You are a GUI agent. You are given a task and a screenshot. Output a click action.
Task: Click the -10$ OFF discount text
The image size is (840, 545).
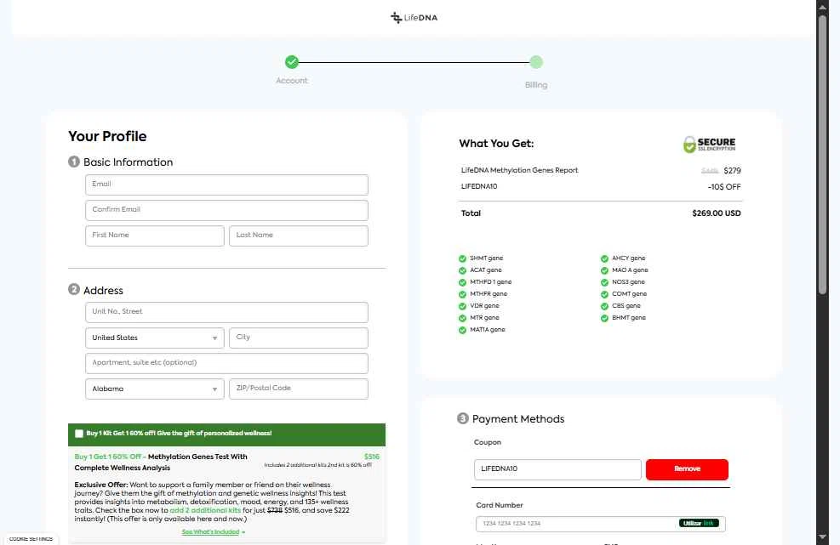pos(723,187)
